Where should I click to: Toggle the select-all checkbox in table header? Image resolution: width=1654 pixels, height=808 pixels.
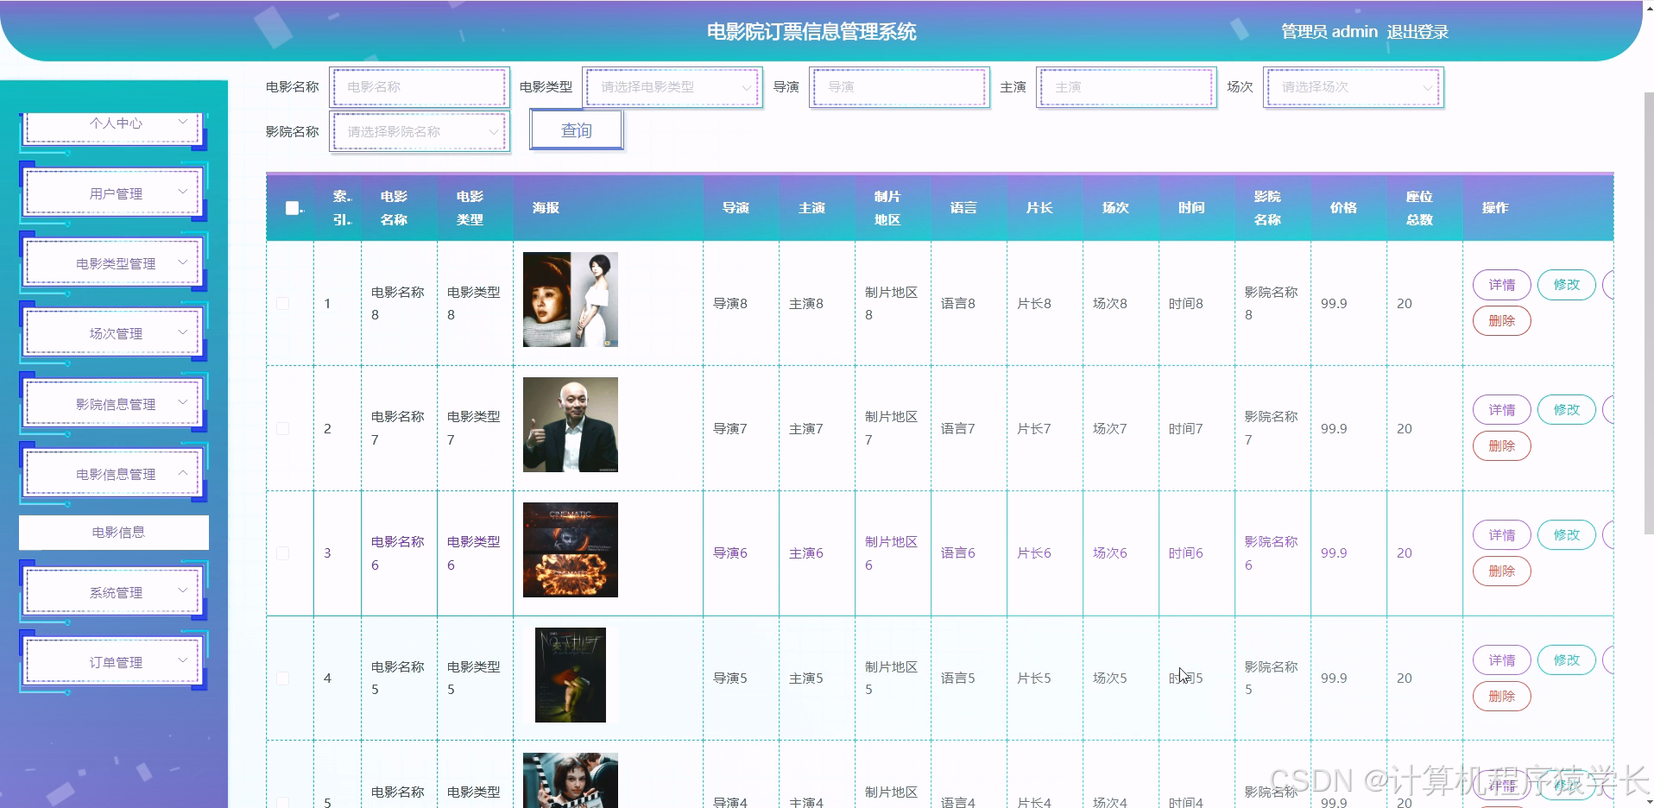[x=293, y=208]
